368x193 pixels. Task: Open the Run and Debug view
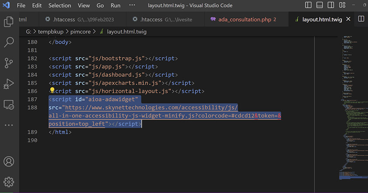9,84
